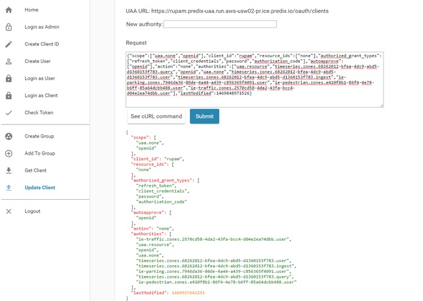
Task: Click Logout in the sidebar
Action: [x=32, y=211]
